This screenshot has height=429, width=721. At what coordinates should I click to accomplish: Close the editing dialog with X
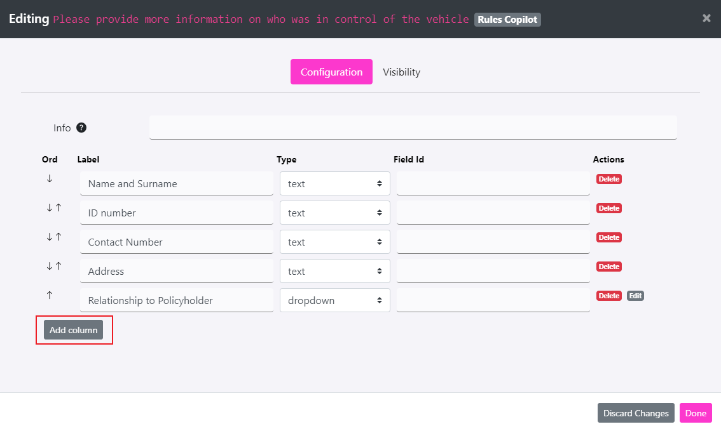pyautogui.click(x=706, y=18)
